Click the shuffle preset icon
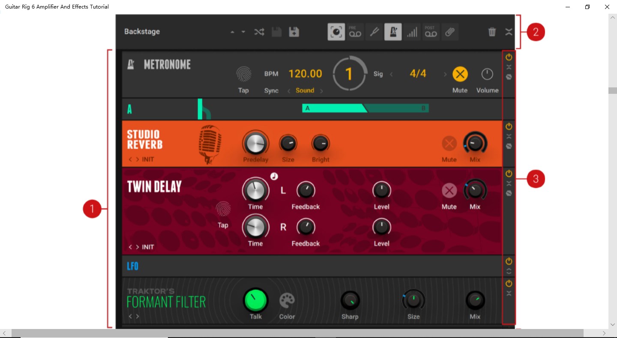Viewport: 617px width, 338px height. (259, 32)
